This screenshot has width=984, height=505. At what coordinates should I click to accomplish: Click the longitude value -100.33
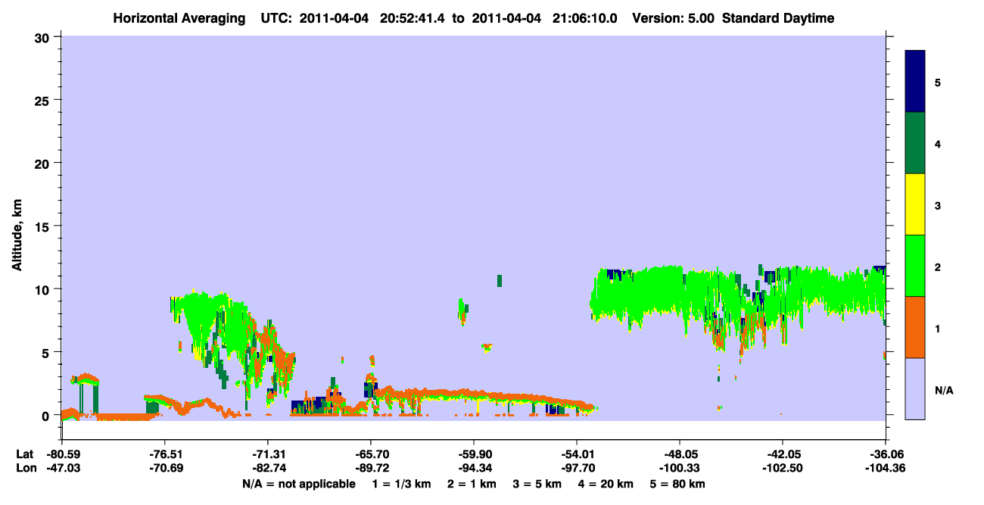(680, 468)
